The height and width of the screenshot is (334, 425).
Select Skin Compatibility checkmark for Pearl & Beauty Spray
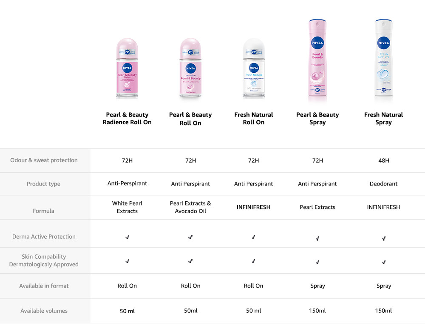pos(317,262)
